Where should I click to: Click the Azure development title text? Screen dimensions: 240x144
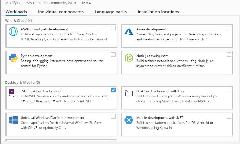click(151, 29)
